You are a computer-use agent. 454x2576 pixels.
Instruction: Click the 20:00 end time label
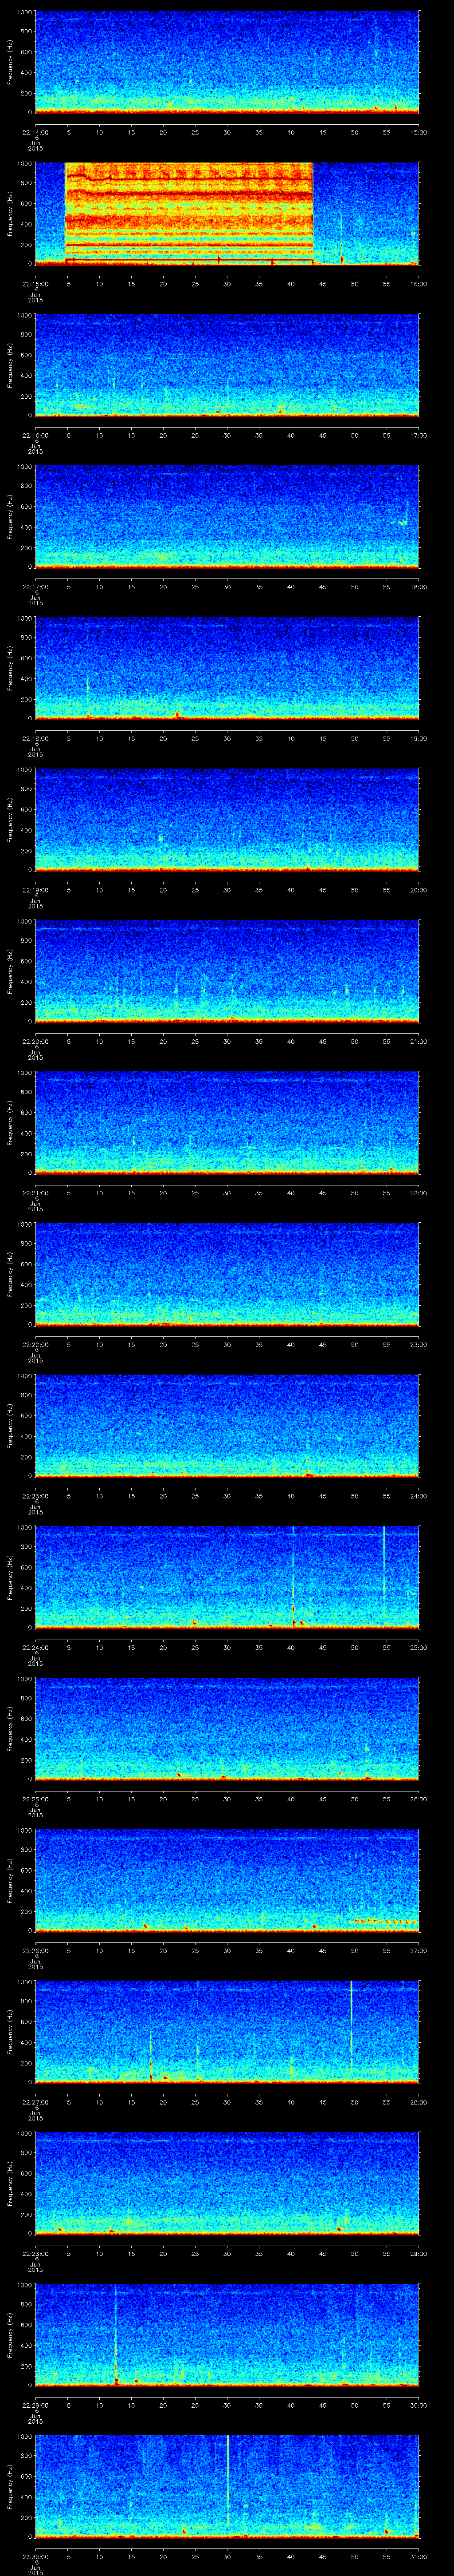[419, 890]
